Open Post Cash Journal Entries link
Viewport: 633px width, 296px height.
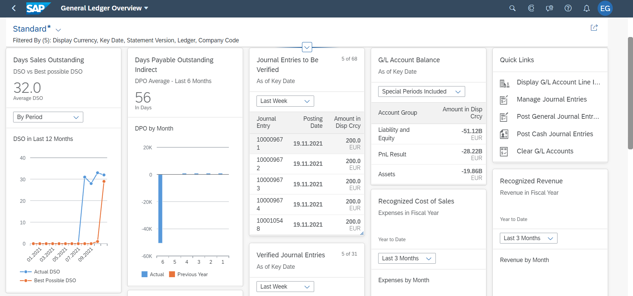[555, 134]
